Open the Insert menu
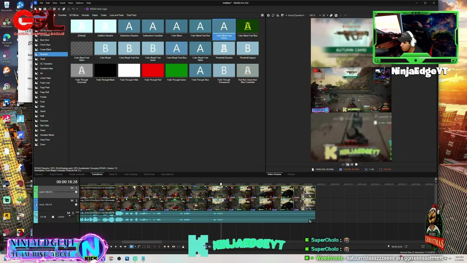 (62, 3)
